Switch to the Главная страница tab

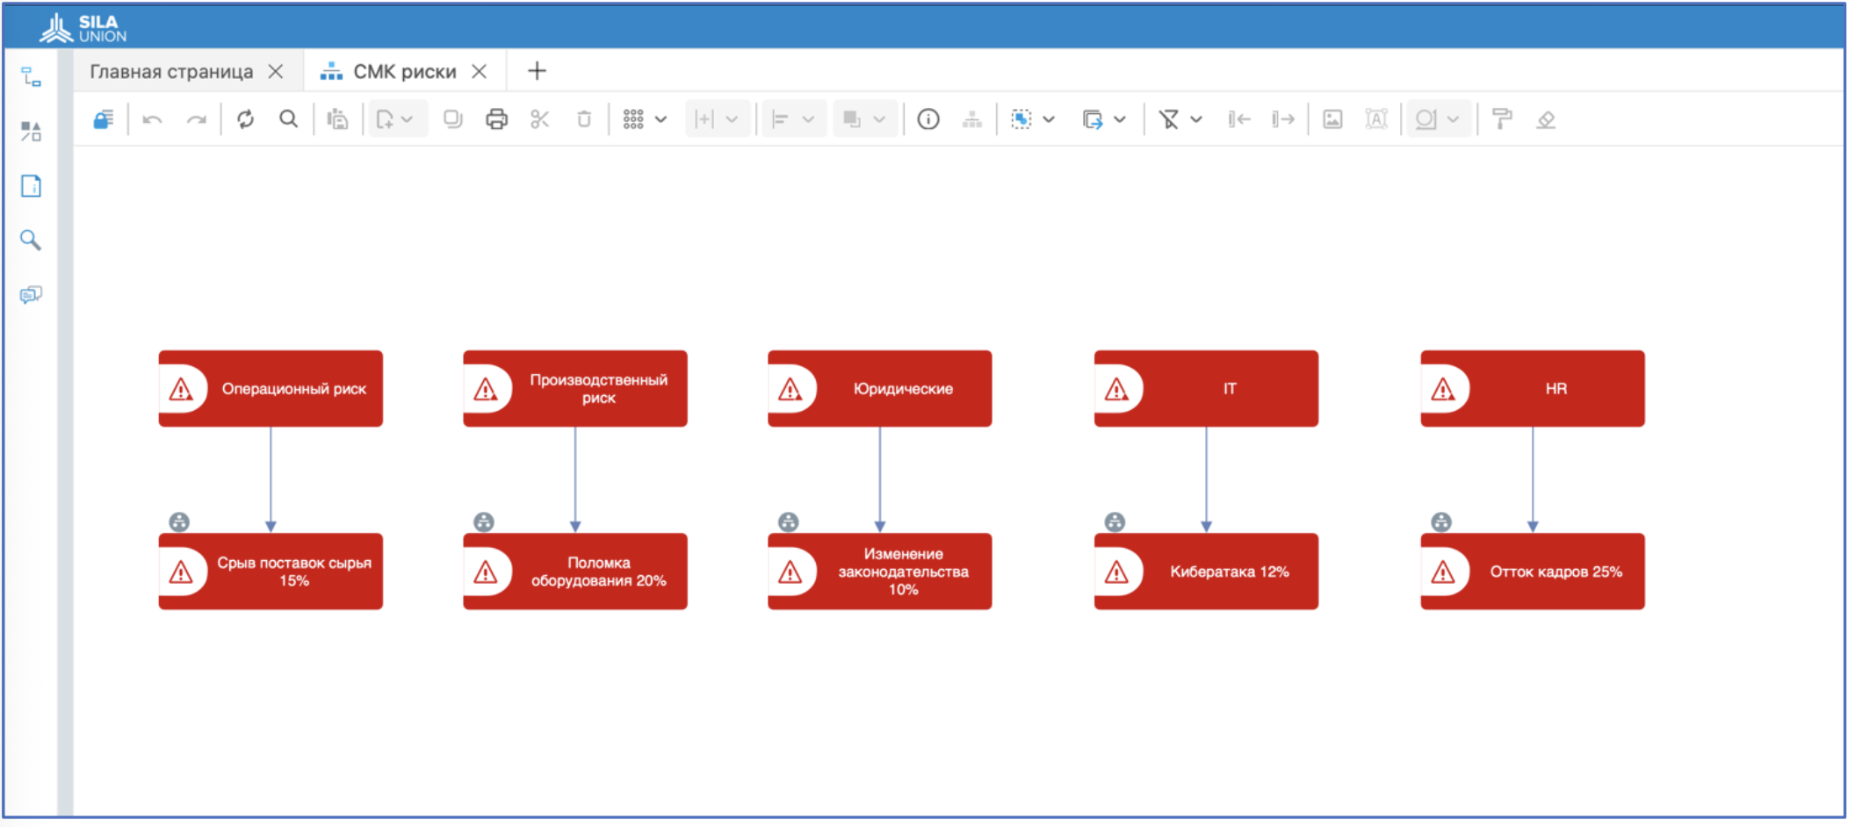point(171,72)
